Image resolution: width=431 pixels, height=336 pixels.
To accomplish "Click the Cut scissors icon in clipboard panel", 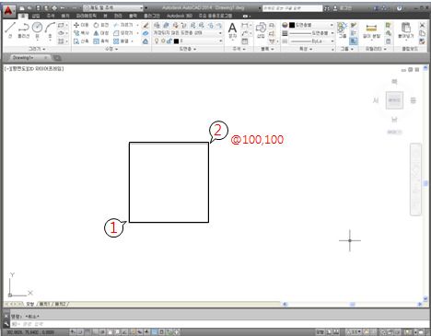I will 422,25.
